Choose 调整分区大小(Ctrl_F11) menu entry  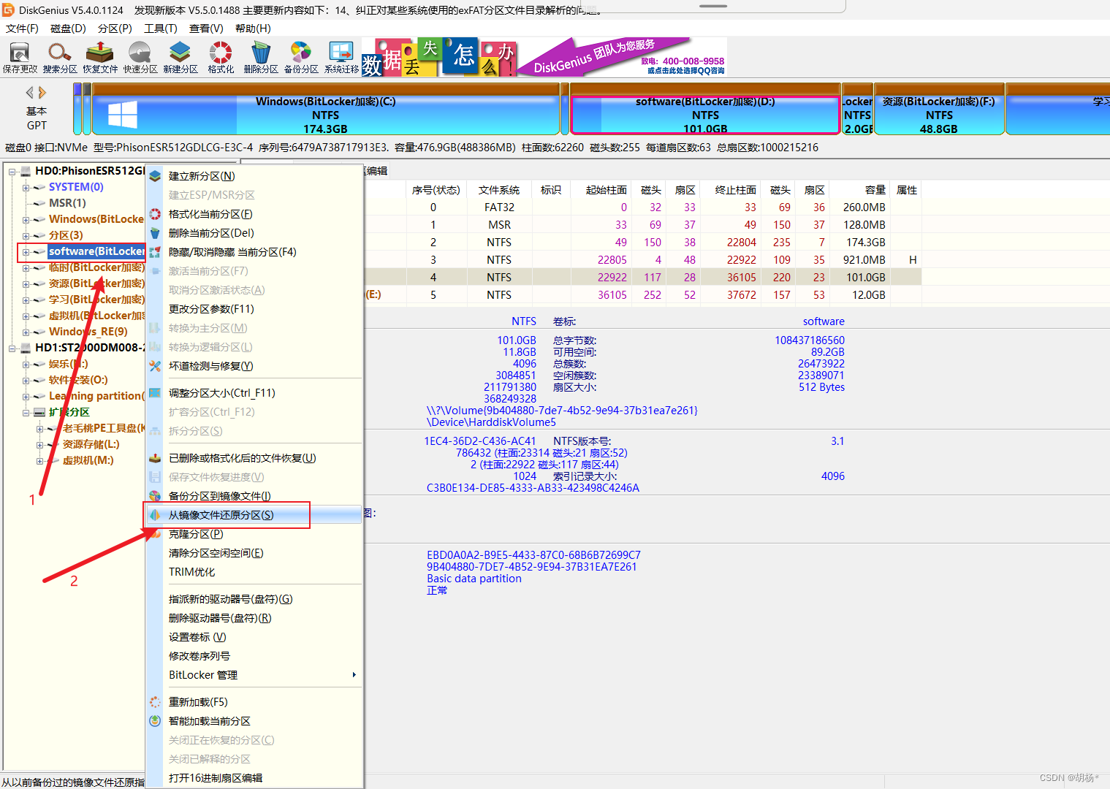pyautogui.click(x=254, y=393)
